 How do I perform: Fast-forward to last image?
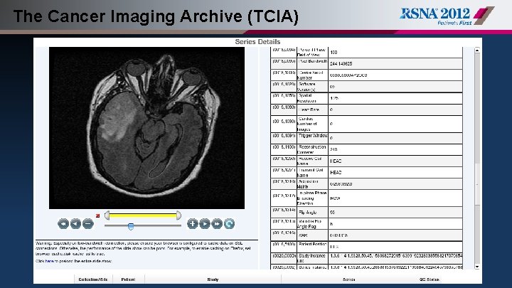(217, 224)
